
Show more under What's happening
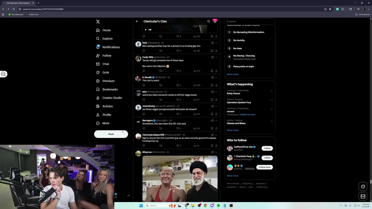[x=233, y=130]
